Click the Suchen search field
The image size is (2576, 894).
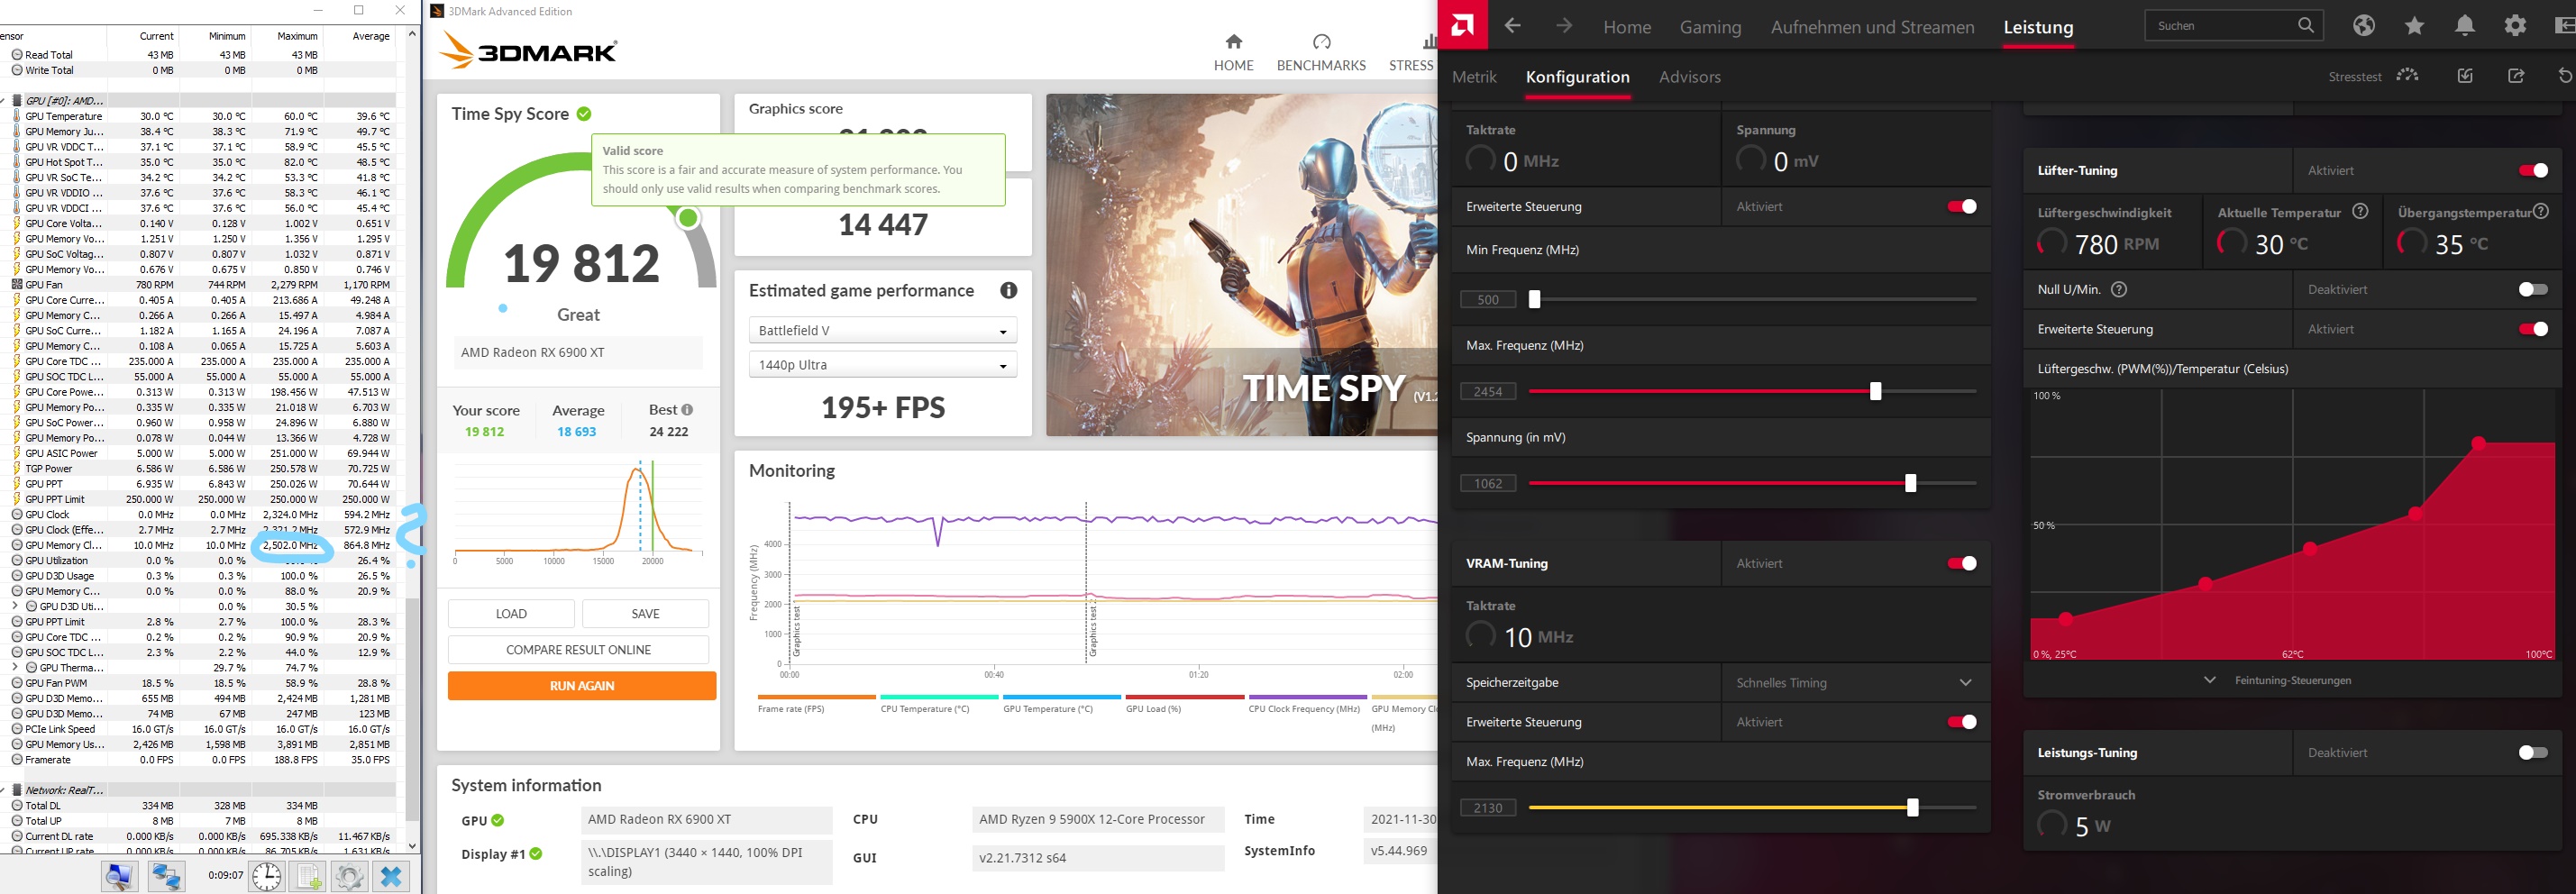[x=2233, y=26]
